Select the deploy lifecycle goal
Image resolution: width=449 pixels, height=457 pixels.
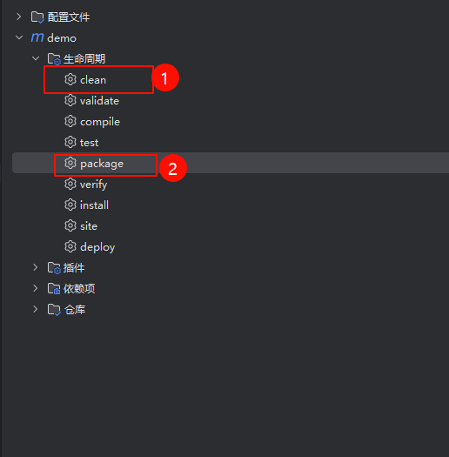coord(97,247)
